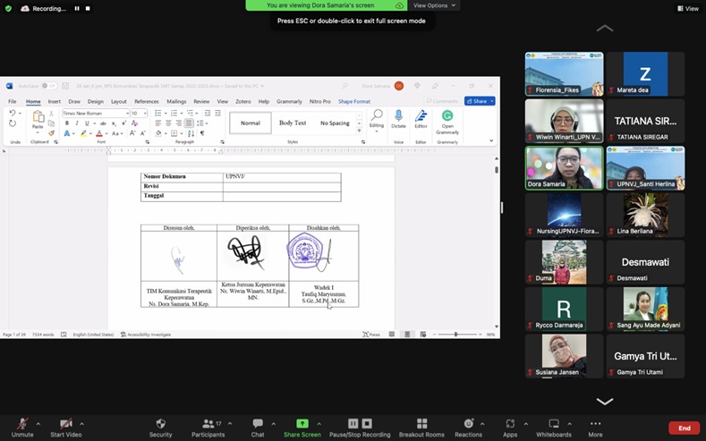Open the View layout menu
The width and height of the screenshot is (706, 441).
click(687, 8)
